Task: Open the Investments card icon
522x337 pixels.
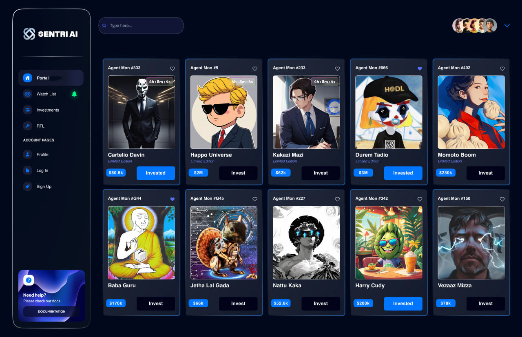Action: coord(27,110)
